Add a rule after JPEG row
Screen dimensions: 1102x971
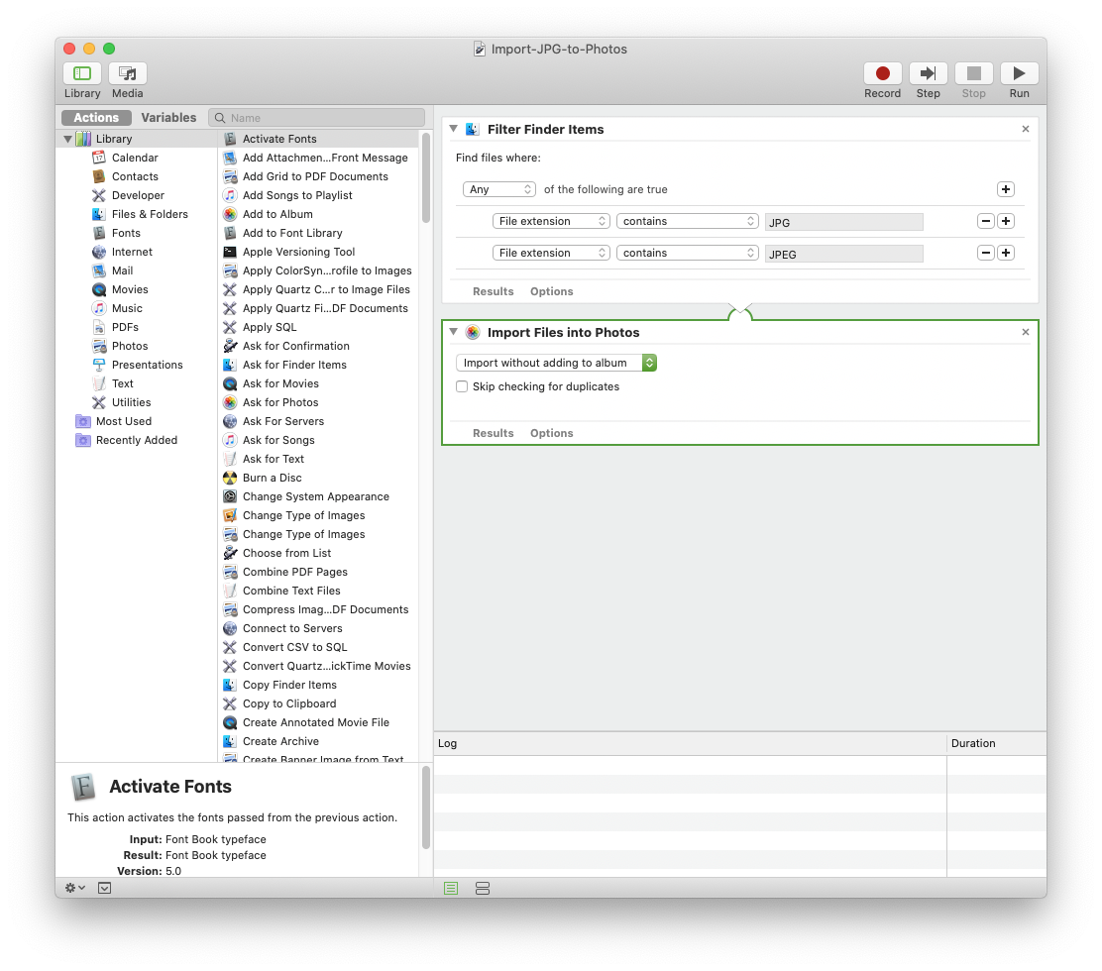point(1006,253)
